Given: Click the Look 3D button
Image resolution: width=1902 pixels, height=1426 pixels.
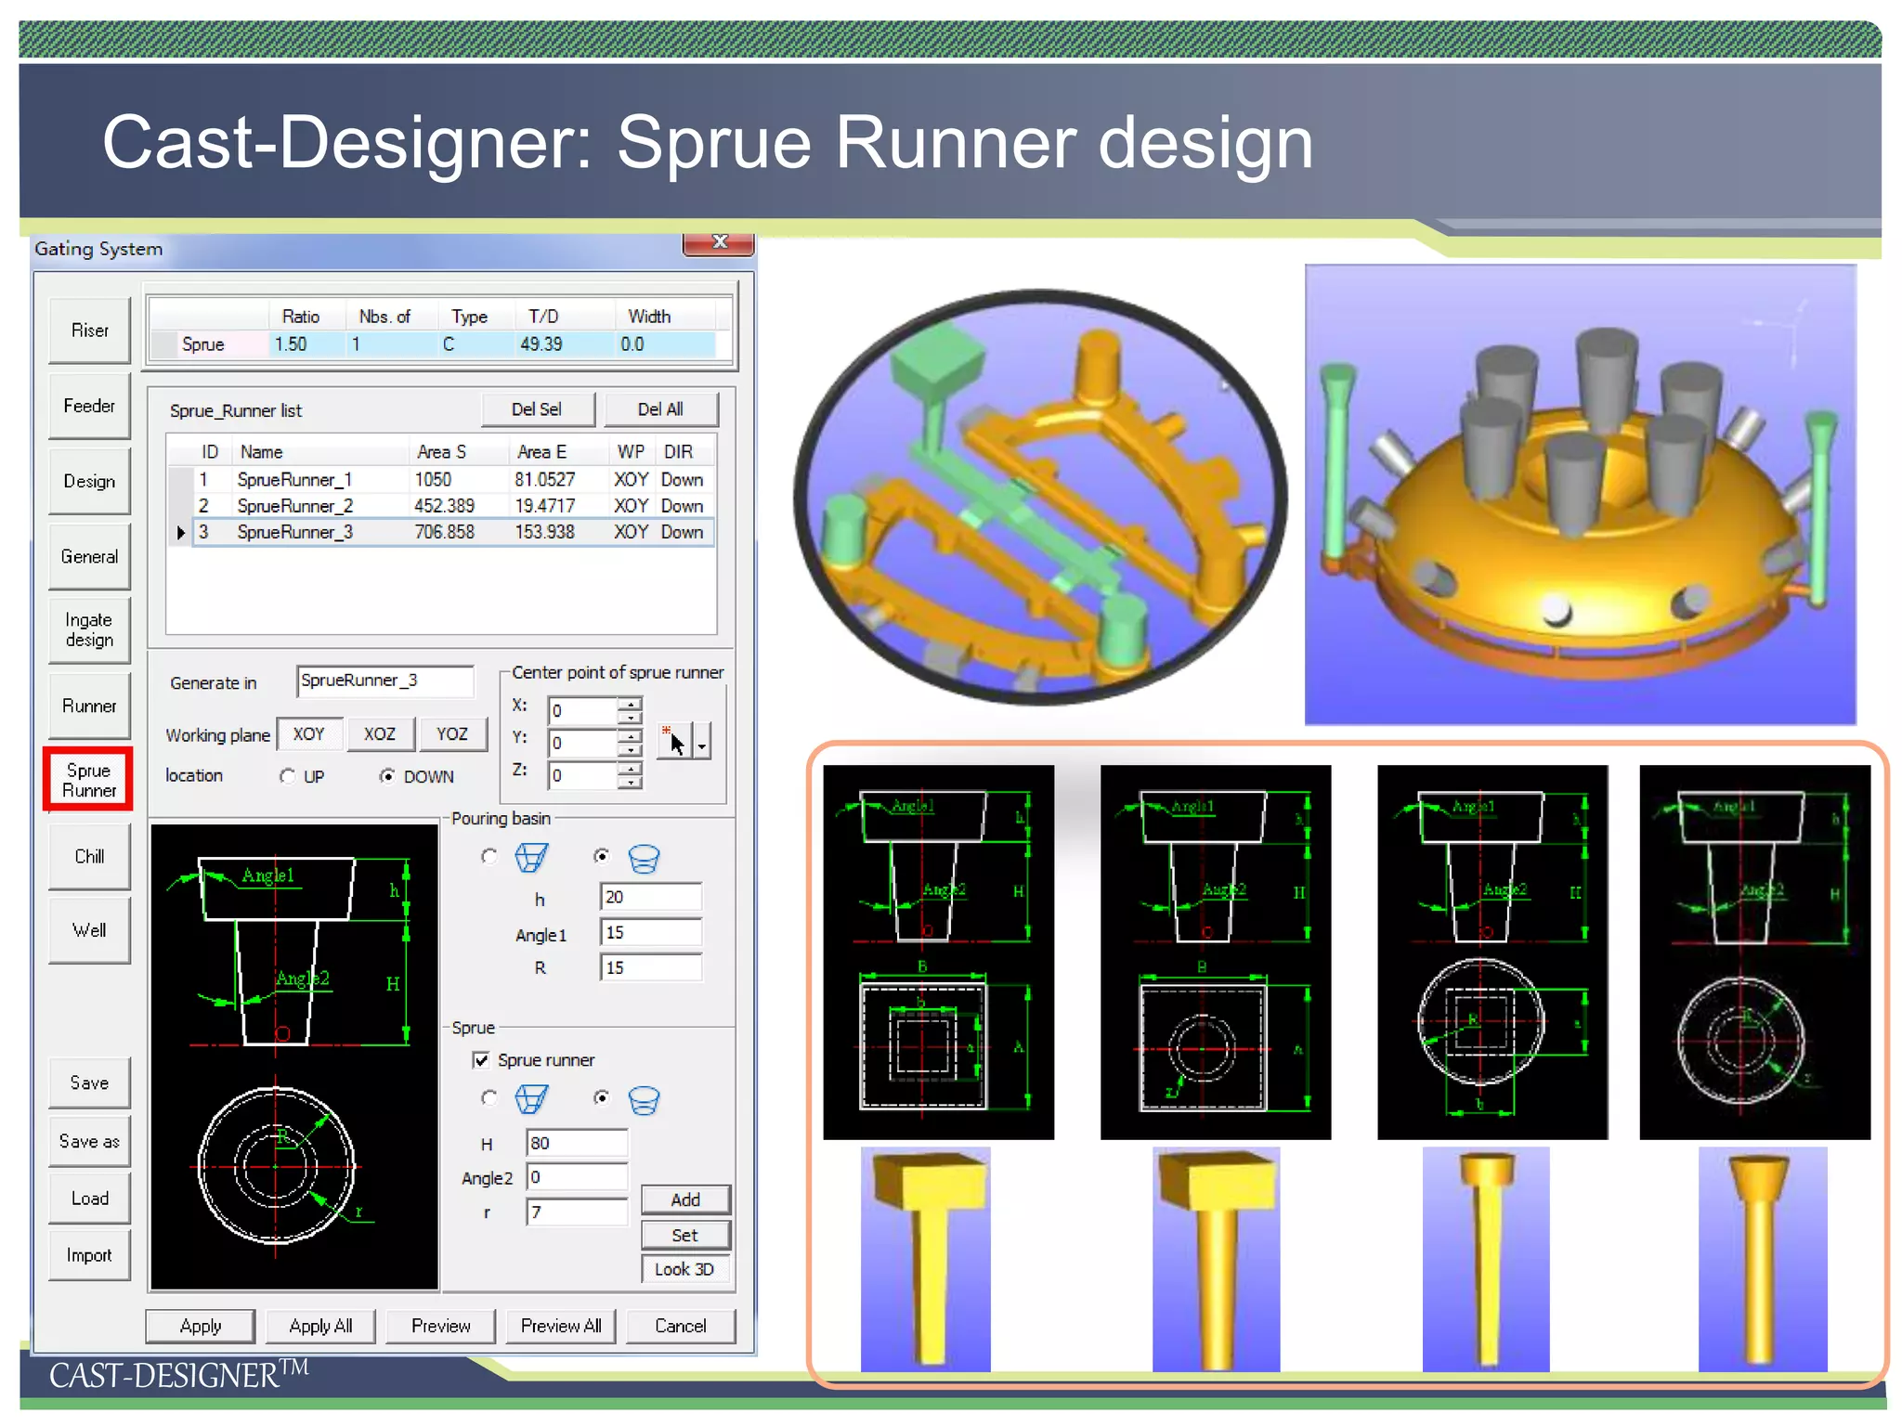Looking at the screenshot, I should pos(685,1269).
